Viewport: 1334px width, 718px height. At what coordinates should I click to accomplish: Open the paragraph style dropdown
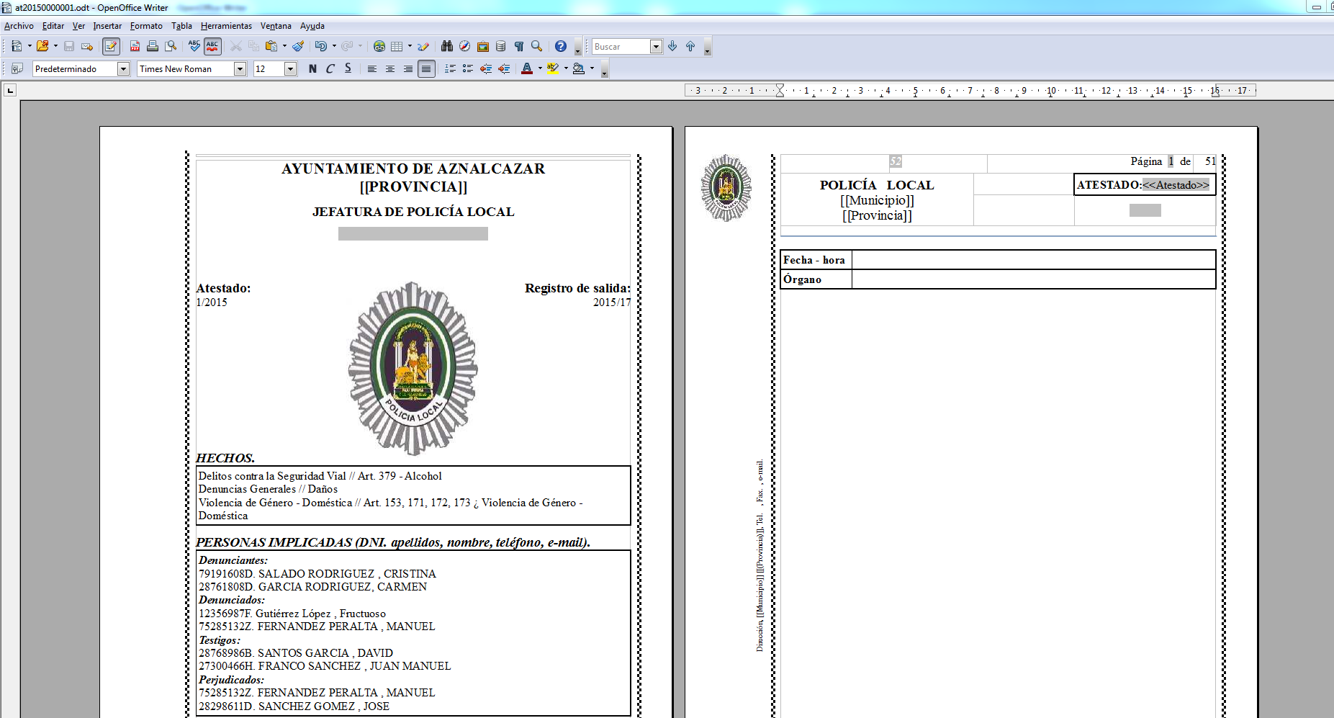click(123, 69)
